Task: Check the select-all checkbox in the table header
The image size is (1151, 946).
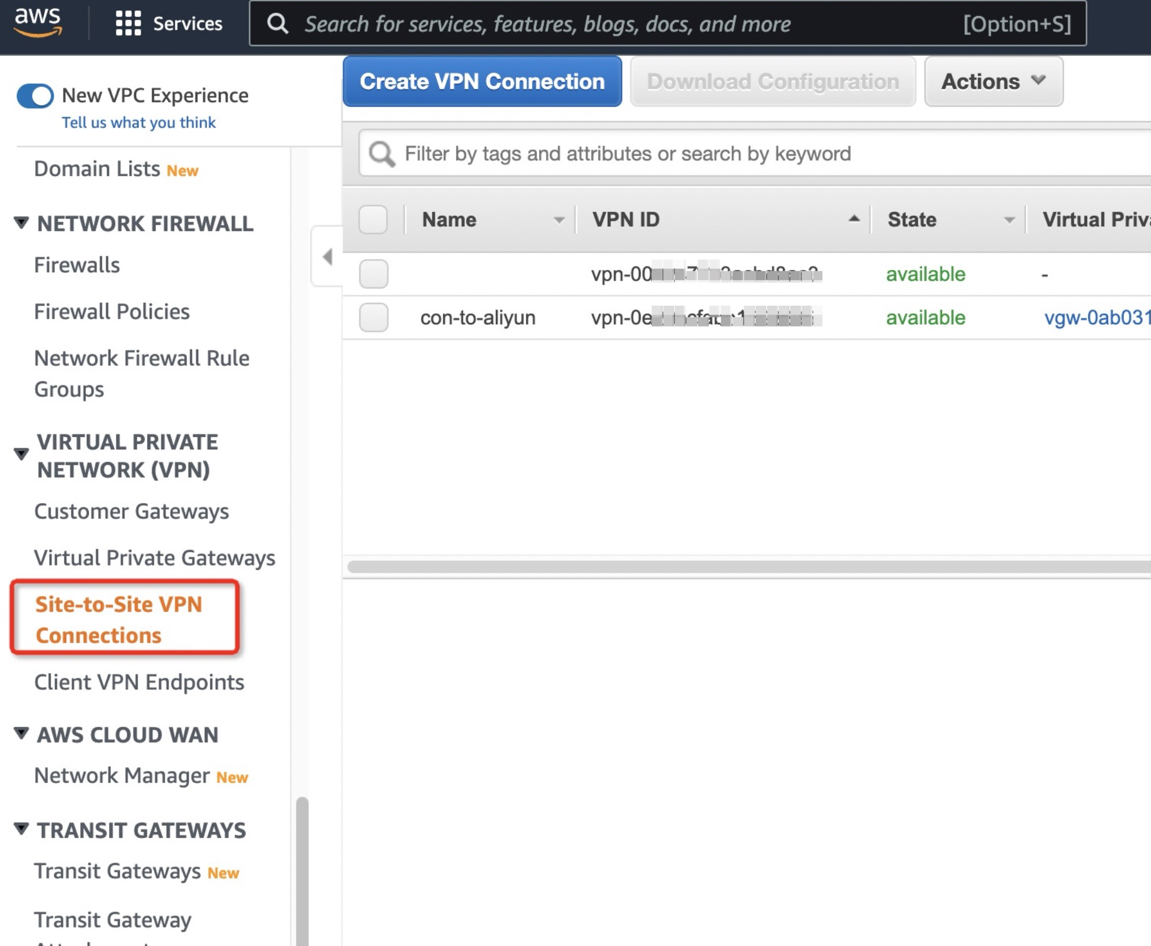Action: (373, 219)
